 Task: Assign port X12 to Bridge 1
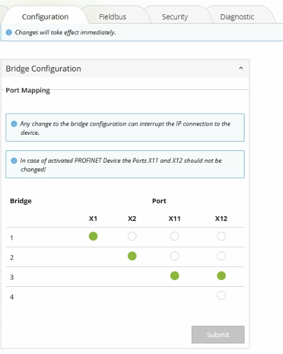click(222, 237)
